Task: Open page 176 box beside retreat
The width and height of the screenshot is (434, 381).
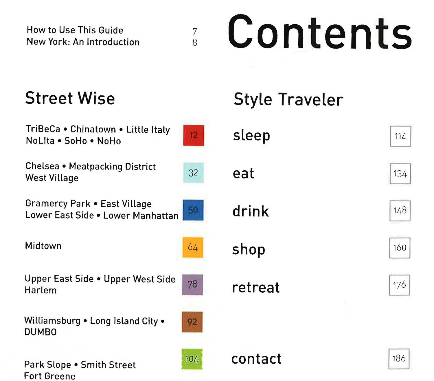Action: point(399,285)
